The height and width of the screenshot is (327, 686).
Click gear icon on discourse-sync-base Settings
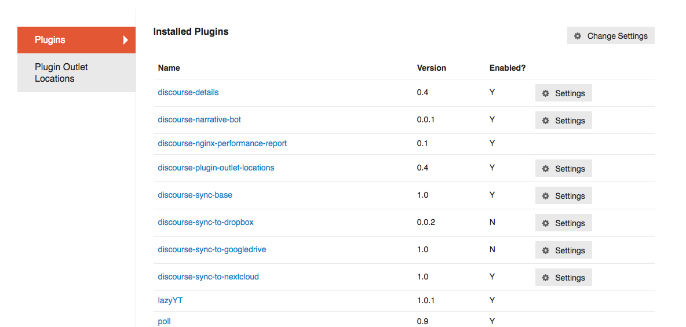tap(545, 195)
